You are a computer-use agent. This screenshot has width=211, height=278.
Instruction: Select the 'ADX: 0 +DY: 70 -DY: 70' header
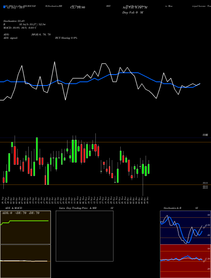pyautogui.click(x=20, y=213)
